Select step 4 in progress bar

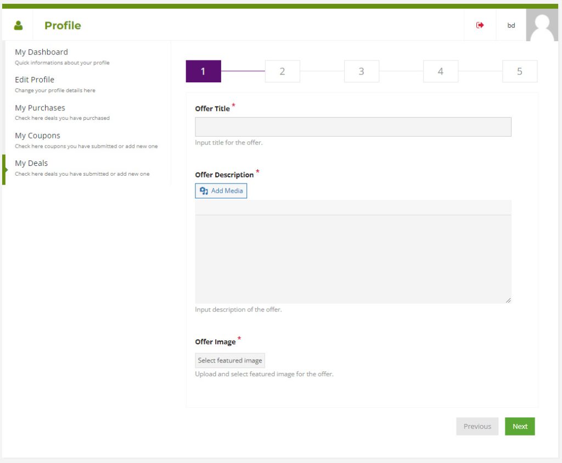click(x=440, y=71)
